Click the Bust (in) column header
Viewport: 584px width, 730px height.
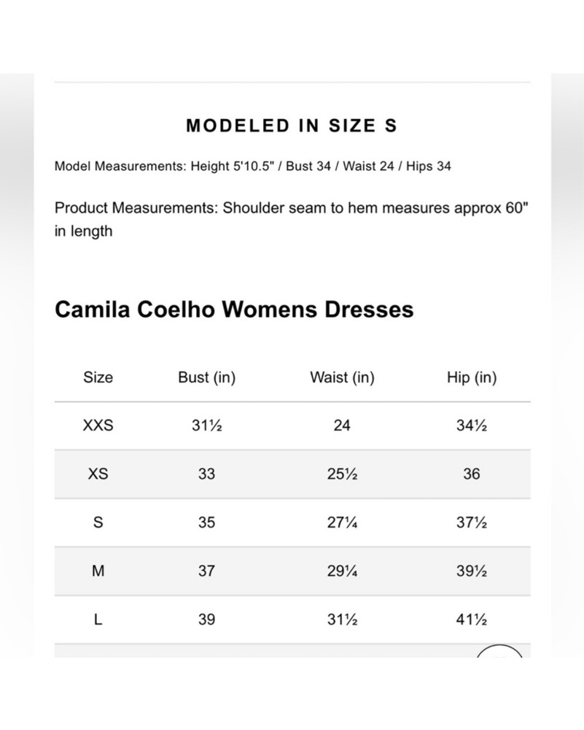coord(206,377)
